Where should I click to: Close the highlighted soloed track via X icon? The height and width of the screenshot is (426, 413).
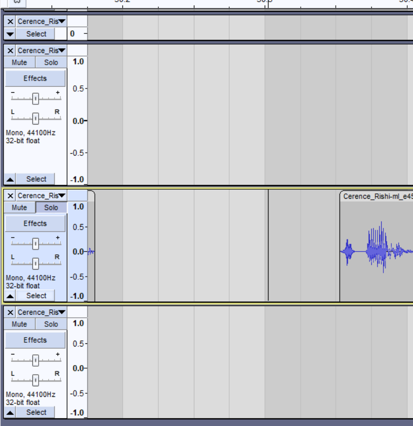point(10,196)
